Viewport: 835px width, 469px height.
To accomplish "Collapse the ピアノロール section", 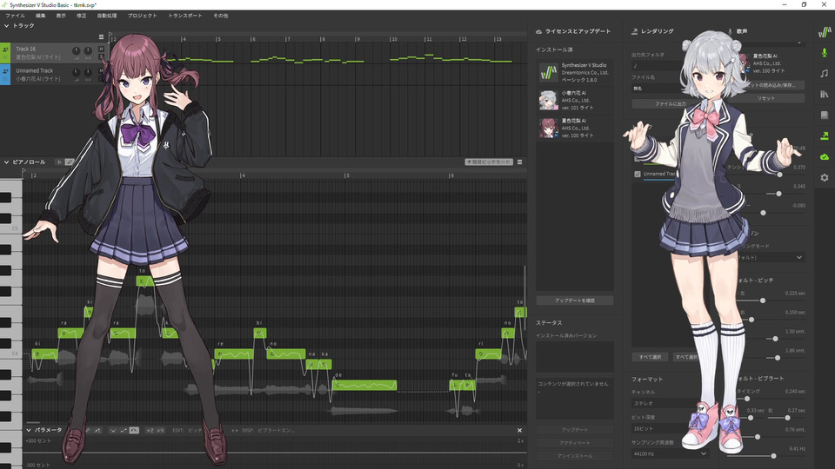I will point(6,162).
